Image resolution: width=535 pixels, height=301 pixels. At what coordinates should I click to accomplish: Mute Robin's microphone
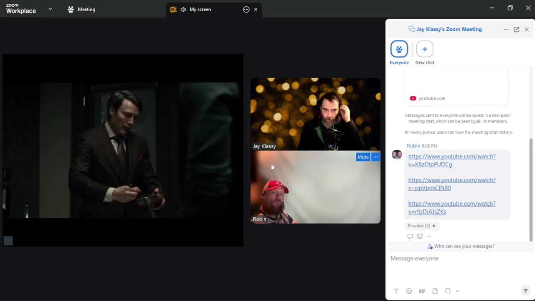pyautogui.click(x=363, y=157)
